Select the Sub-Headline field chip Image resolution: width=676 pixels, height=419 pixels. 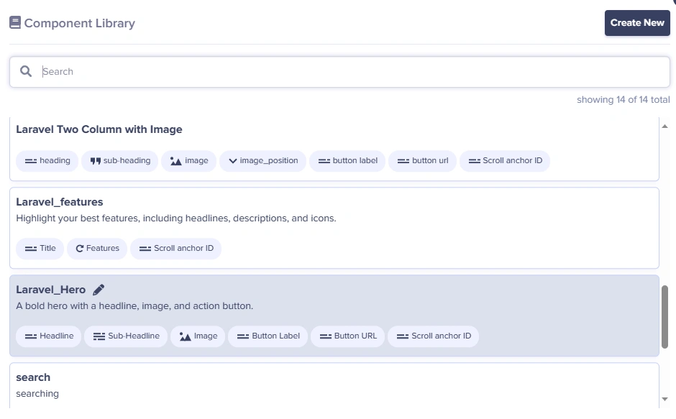[126, 336]
